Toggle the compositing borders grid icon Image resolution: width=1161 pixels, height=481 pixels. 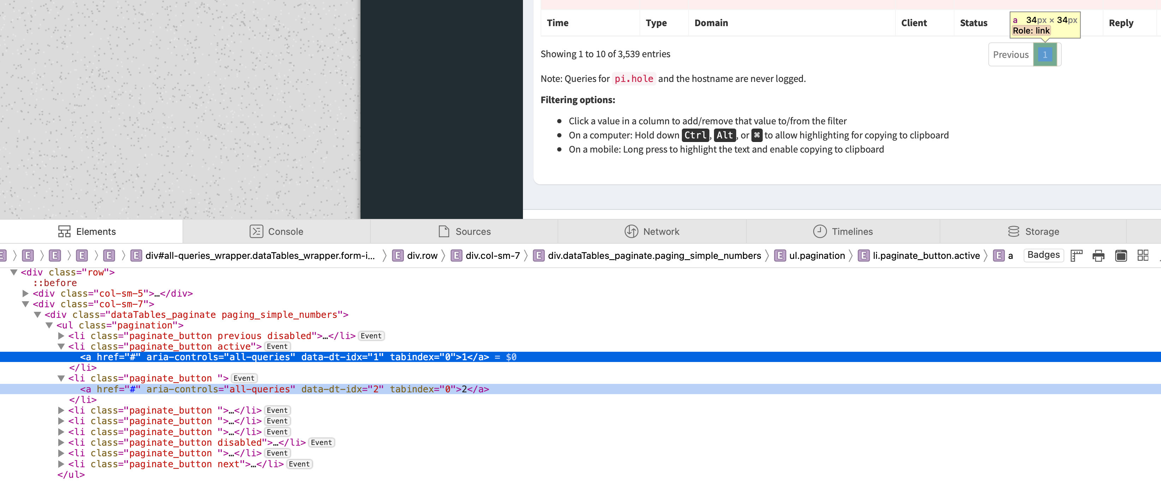click(x=1143, y=256)
